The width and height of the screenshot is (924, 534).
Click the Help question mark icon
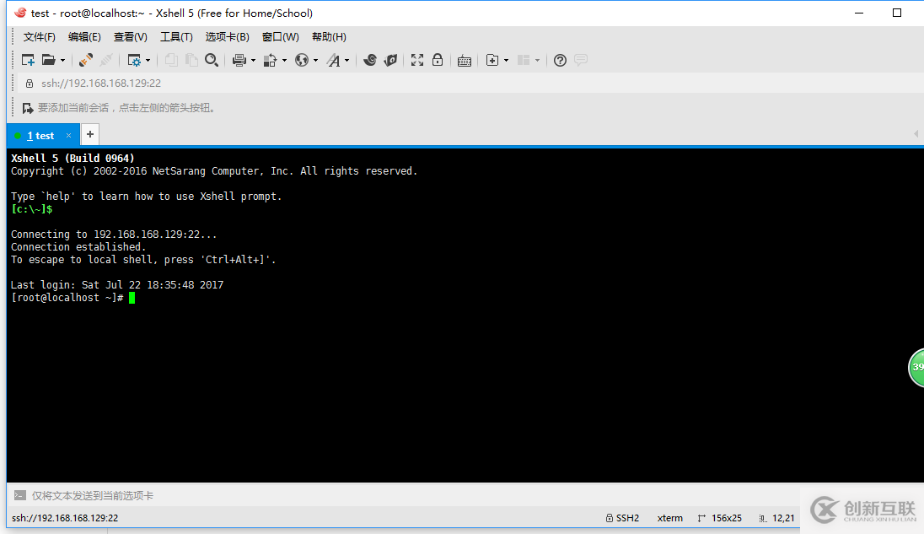[559, 60]
